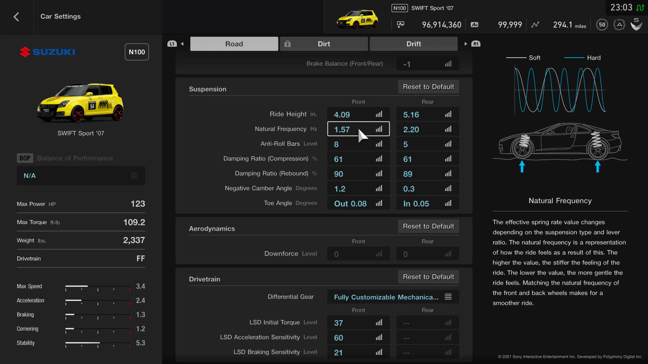The image size is (648, 364).
Task: Click the bar icon in Brake Balance field
Action: pyautogui.click(x=448, y=64)
